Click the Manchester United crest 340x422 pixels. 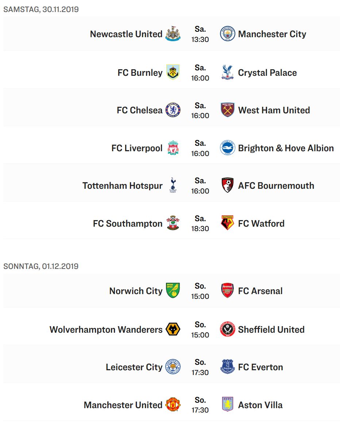pyautogui.click(x=173, y=404)
